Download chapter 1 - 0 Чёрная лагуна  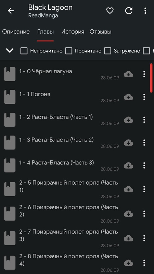(x=129, y=74)
